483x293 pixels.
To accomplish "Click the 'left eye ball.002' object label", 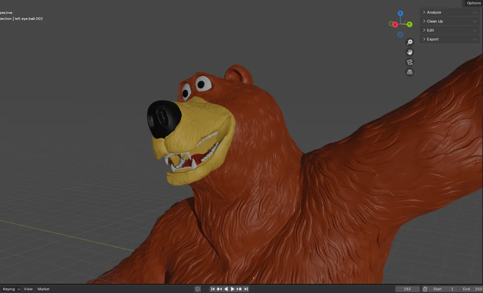I will click(28, 19).
